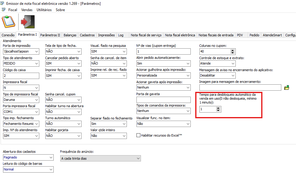296x190 pixels.
Task: Open the Sobre menu
Action: 60,10
